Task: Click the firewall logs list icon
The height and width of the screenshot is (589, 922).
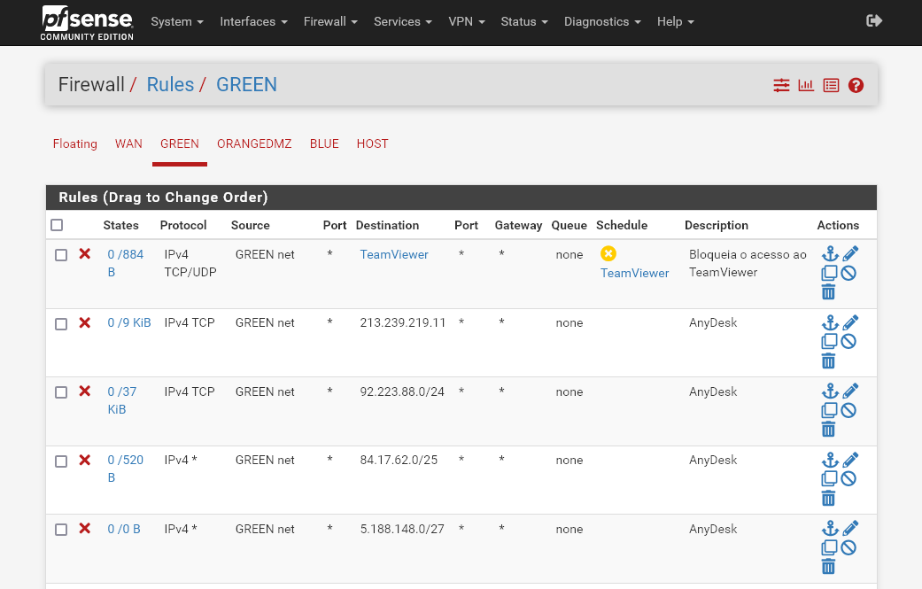Action: [831, 86]
